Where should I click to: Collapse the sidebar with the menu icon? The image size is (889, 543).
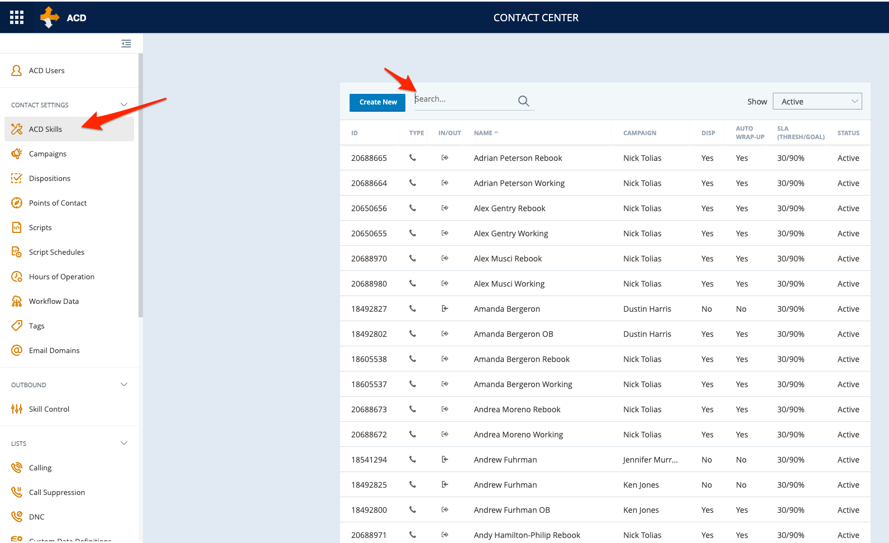126,44
